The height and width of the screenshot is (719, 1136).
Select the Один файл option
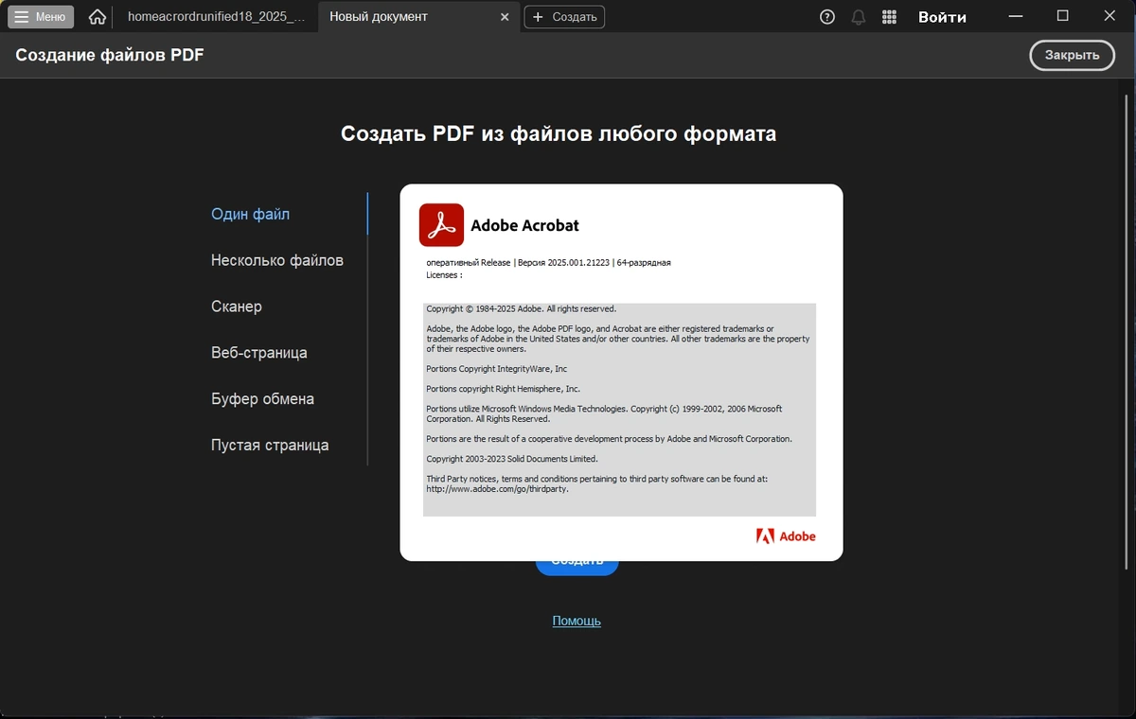pos(251,214)
